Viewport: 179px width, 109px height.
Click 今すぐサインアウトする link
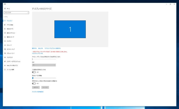[37, 53]
